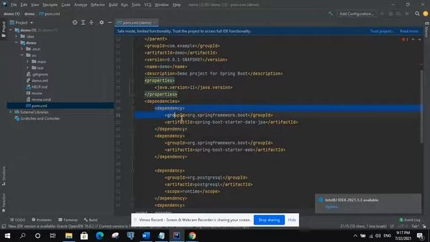Image resolution: width=430 pixels, height=242 pixels.
Task: Expand the main folder
Action: [27, 61]
